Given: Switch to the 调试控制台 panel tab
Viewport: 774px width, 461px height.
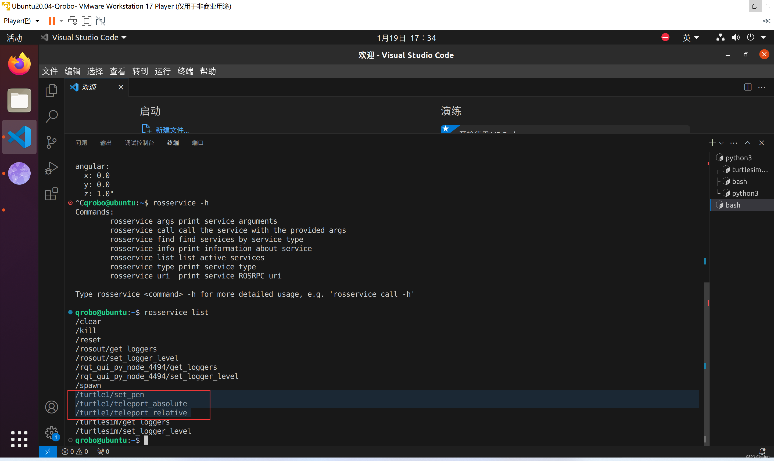Looking at the screenshot, I should (139, 143).
